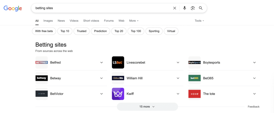
Task: Expand the BetVictor entry chevron
Action: (101, 94)
